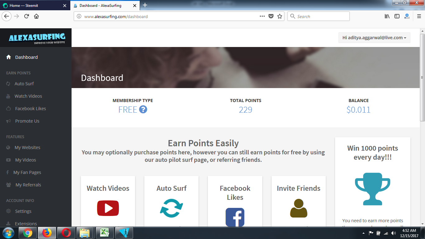Image resolution: width=425 pixels, height=239 pixels.
Task: Click the Facebook Likes thumbs-up sidebar icon
Action: point(9,109)
